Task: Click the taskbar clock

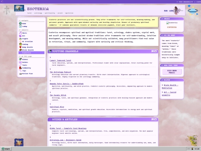Action: point(197,149)
